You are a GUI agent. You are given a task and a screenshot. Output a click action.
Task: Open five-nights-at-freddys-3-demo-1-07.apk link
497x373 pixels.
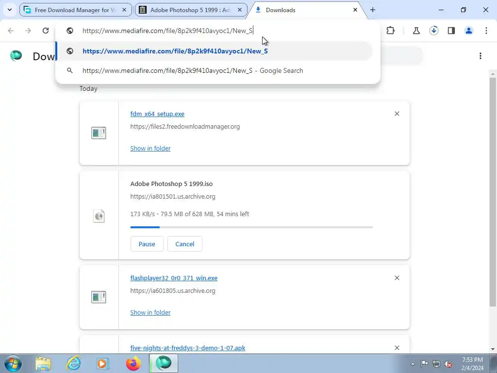click(188, 348)
